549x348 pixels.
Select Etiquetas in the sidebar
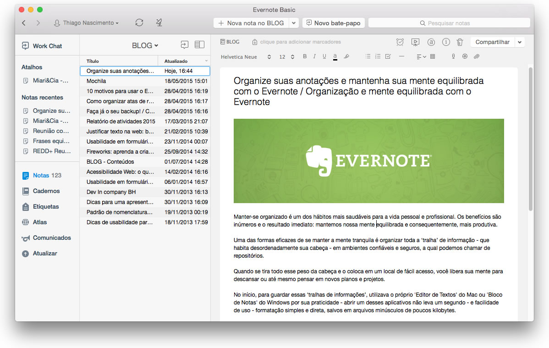(x=46, y=206)
